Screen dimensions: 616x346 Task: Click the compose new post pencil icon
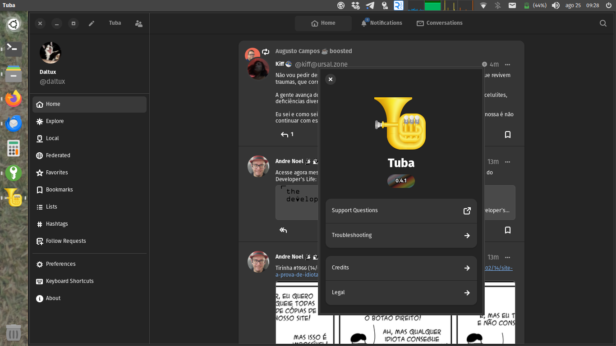coord(92,23)
